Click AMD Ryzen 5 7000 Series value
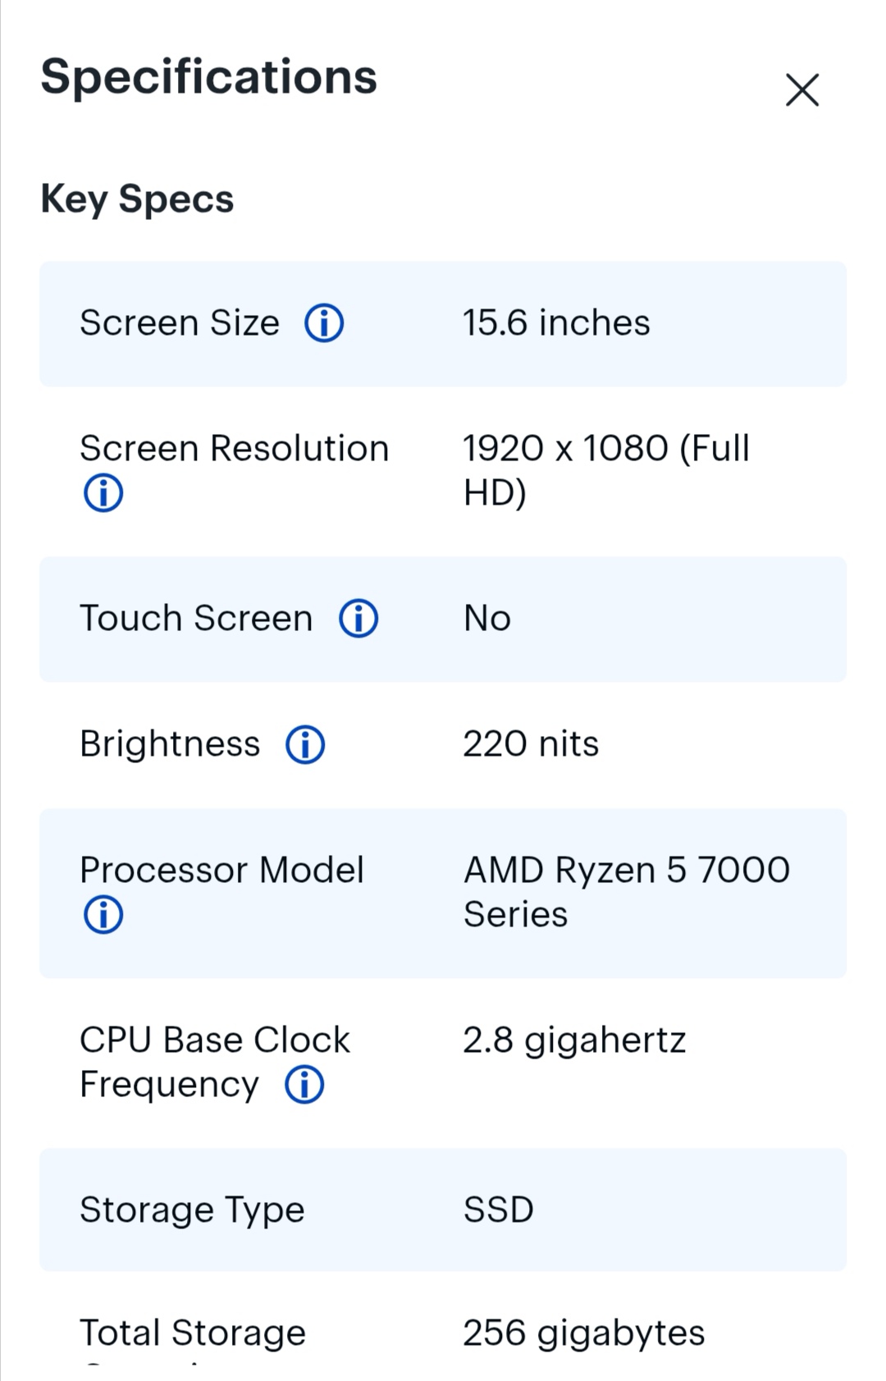Screen dimensions: 886x1381 [x=627, y=892]
